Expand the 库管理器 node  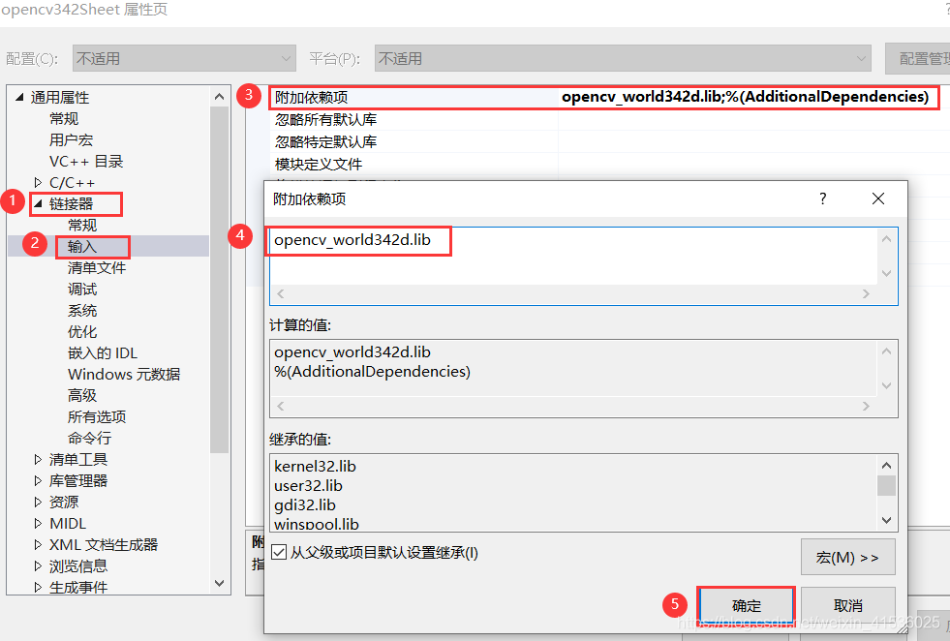[x=38, y=480]
